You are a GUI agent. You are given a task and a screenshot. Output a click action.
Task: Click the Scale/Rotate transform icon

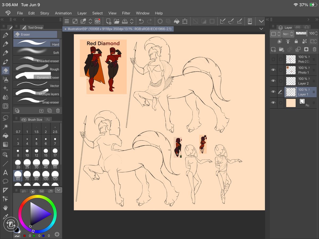185,21
